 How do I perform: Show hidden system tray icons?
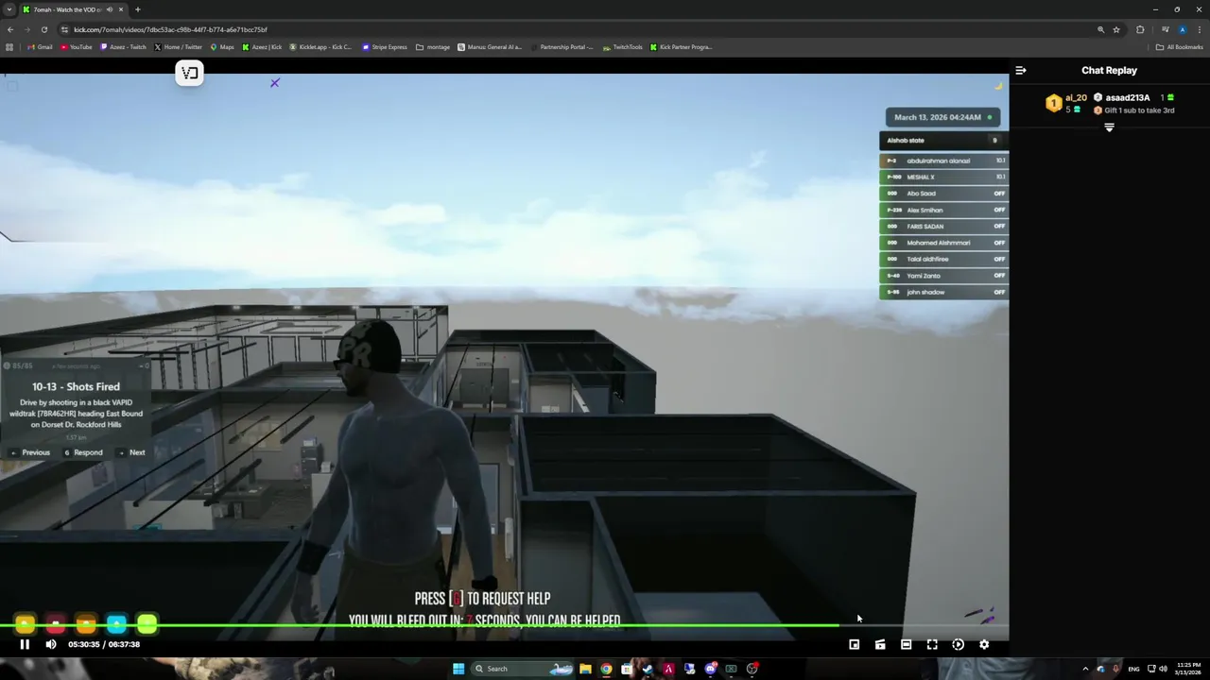1085,669
